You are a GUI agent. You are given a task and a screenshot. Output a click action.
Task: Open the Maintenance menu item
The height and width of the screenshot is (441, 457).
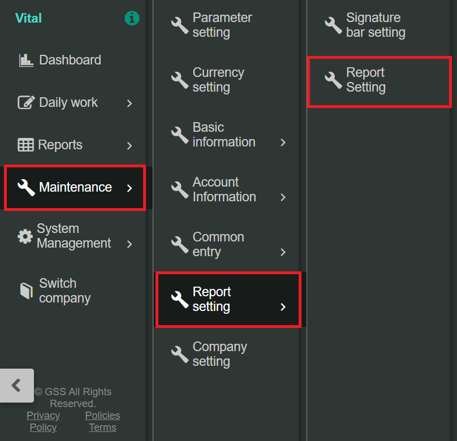[x=75, y=188]
